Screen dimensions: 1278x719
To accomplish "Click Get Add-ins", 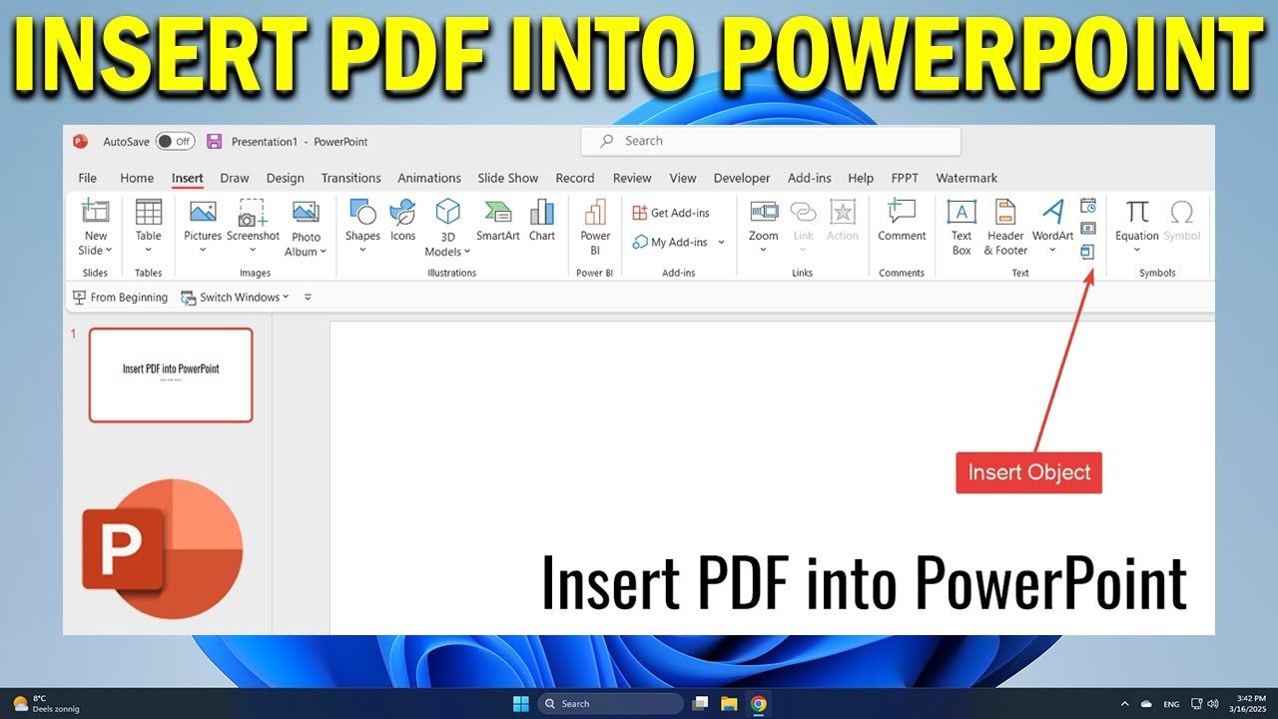I will pyautogui.click(x=671, y=213).
